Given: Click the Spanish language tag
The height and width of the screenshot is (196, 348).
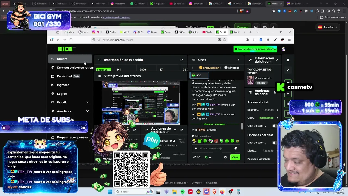Looking at the screenshot, I should tap(261, 83).
